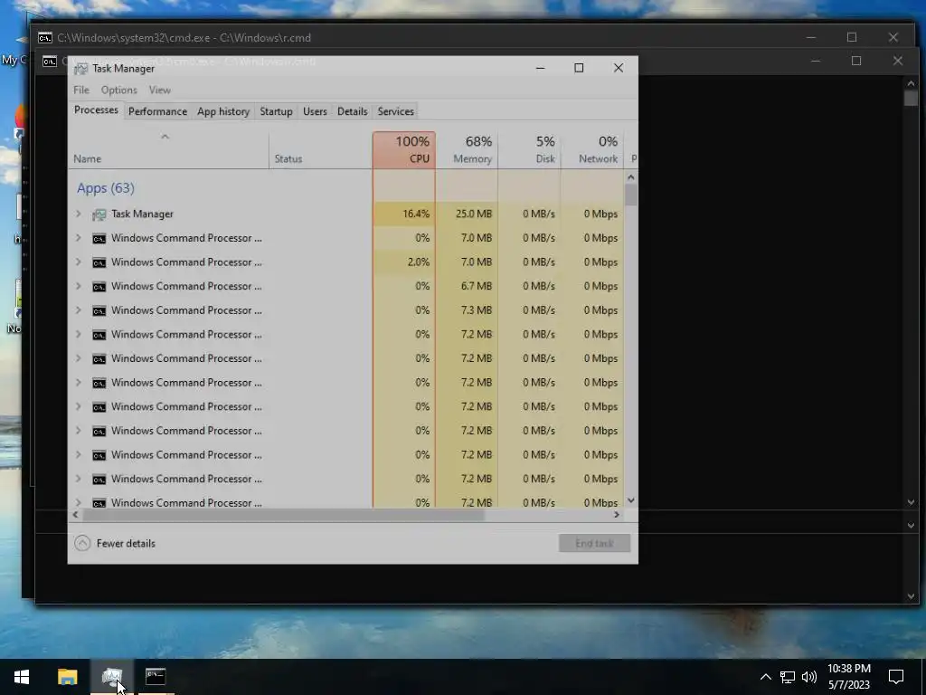The width and height of the screenshot is (926, 695).
Task: Click the horizontal scrollbar right arrow in Task Manager
Action: [x=617, y=515]
